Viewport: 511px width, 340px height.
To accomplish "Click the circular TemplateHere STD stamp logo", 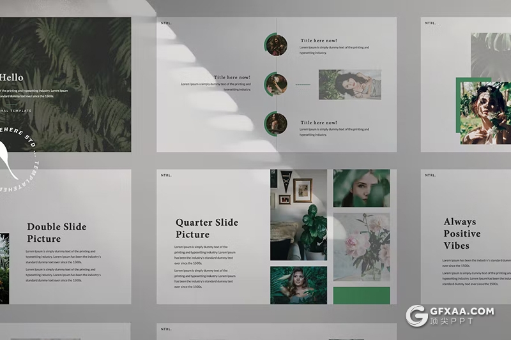I will pyautogui.click(x=14, y=154).
